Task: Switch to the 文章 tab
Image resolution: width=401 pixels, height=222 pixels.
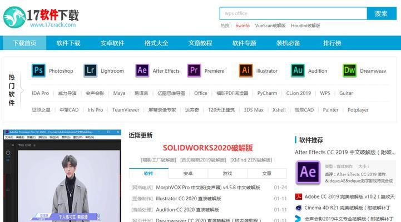Action: pyautogui.click(x=267, y=174)
